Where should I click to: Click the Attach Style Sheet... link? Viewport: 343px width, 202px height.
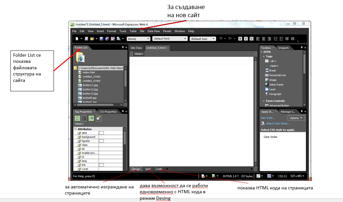(x=278, y=123)
